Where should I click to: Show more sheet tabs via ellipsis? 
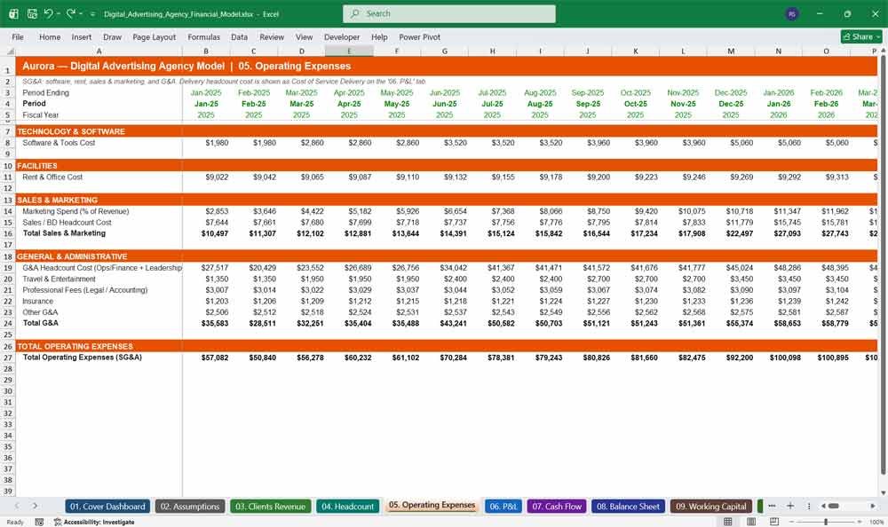[x=772, y=506]
